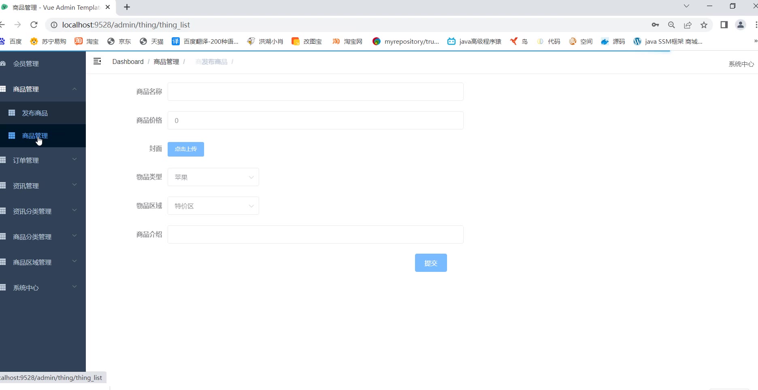The width and height of the screenshot is (758, 390).
Task: Focus the 商品名称 input field
Action: click(x=315, y=92)
